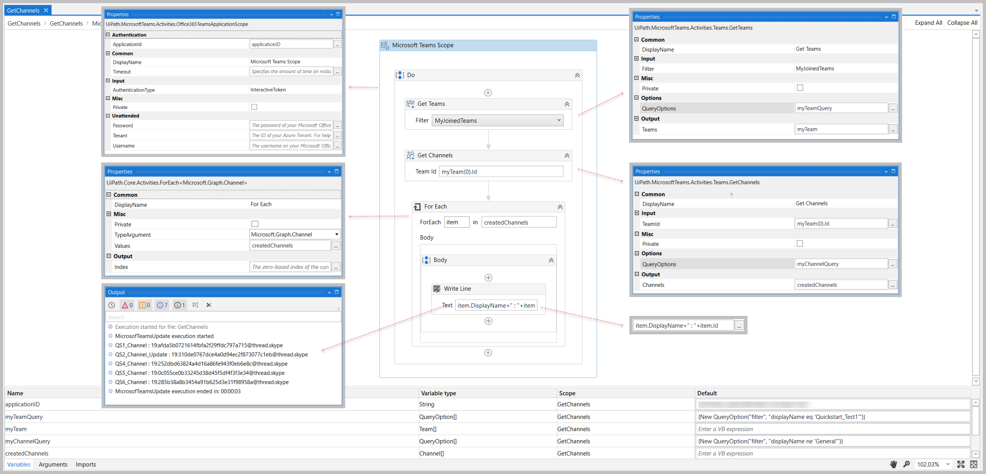The height and width of the screenshot is (474, 986).
Task: Click the Team Id input field
Action: click(x=501, y=172)
